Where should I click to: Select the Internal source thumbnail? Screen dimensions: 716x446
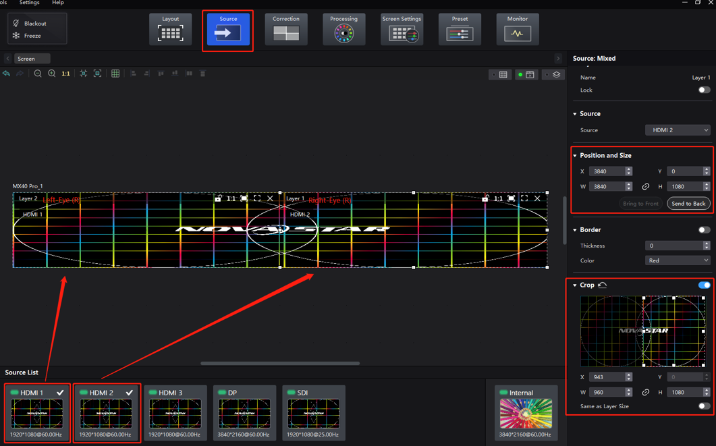526,413
